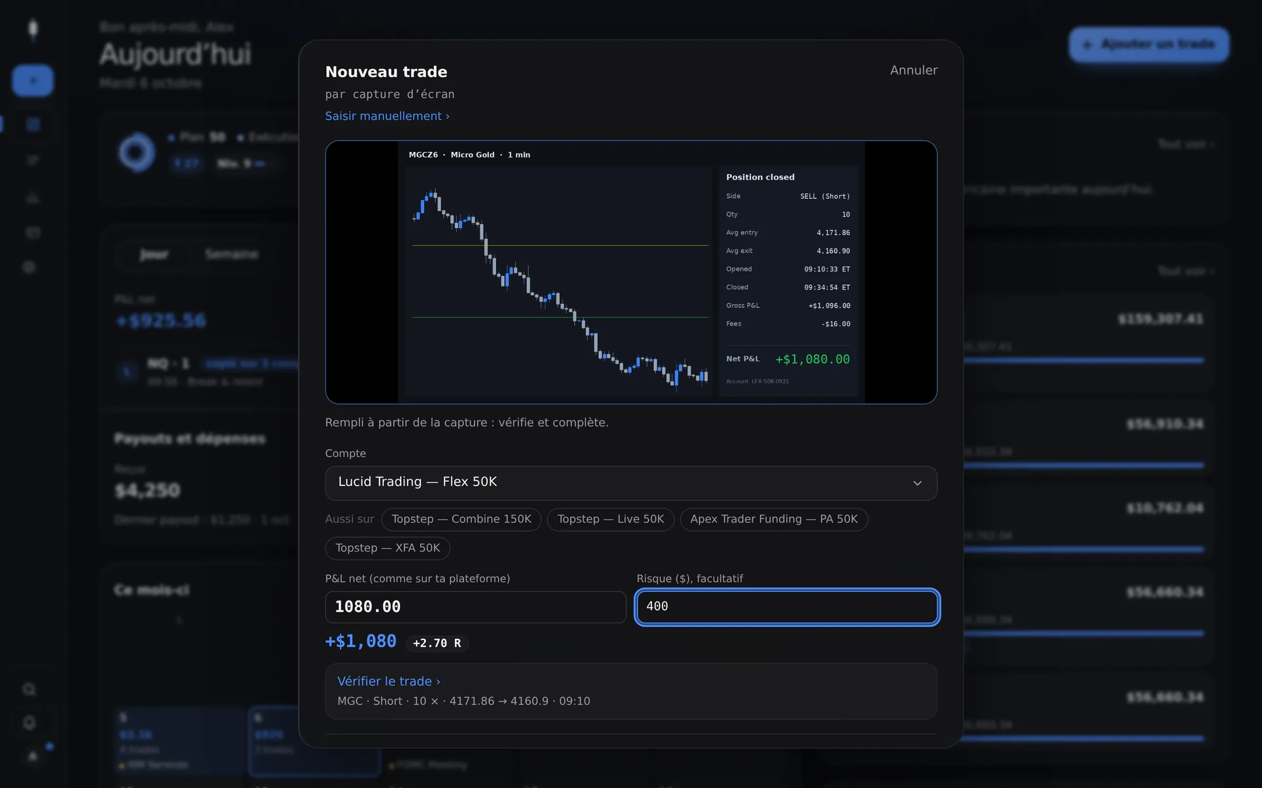The height and width of the screenshot is (788, 1262).
Task: Switch to the Jour tab in the background
Action: point(154,255)
